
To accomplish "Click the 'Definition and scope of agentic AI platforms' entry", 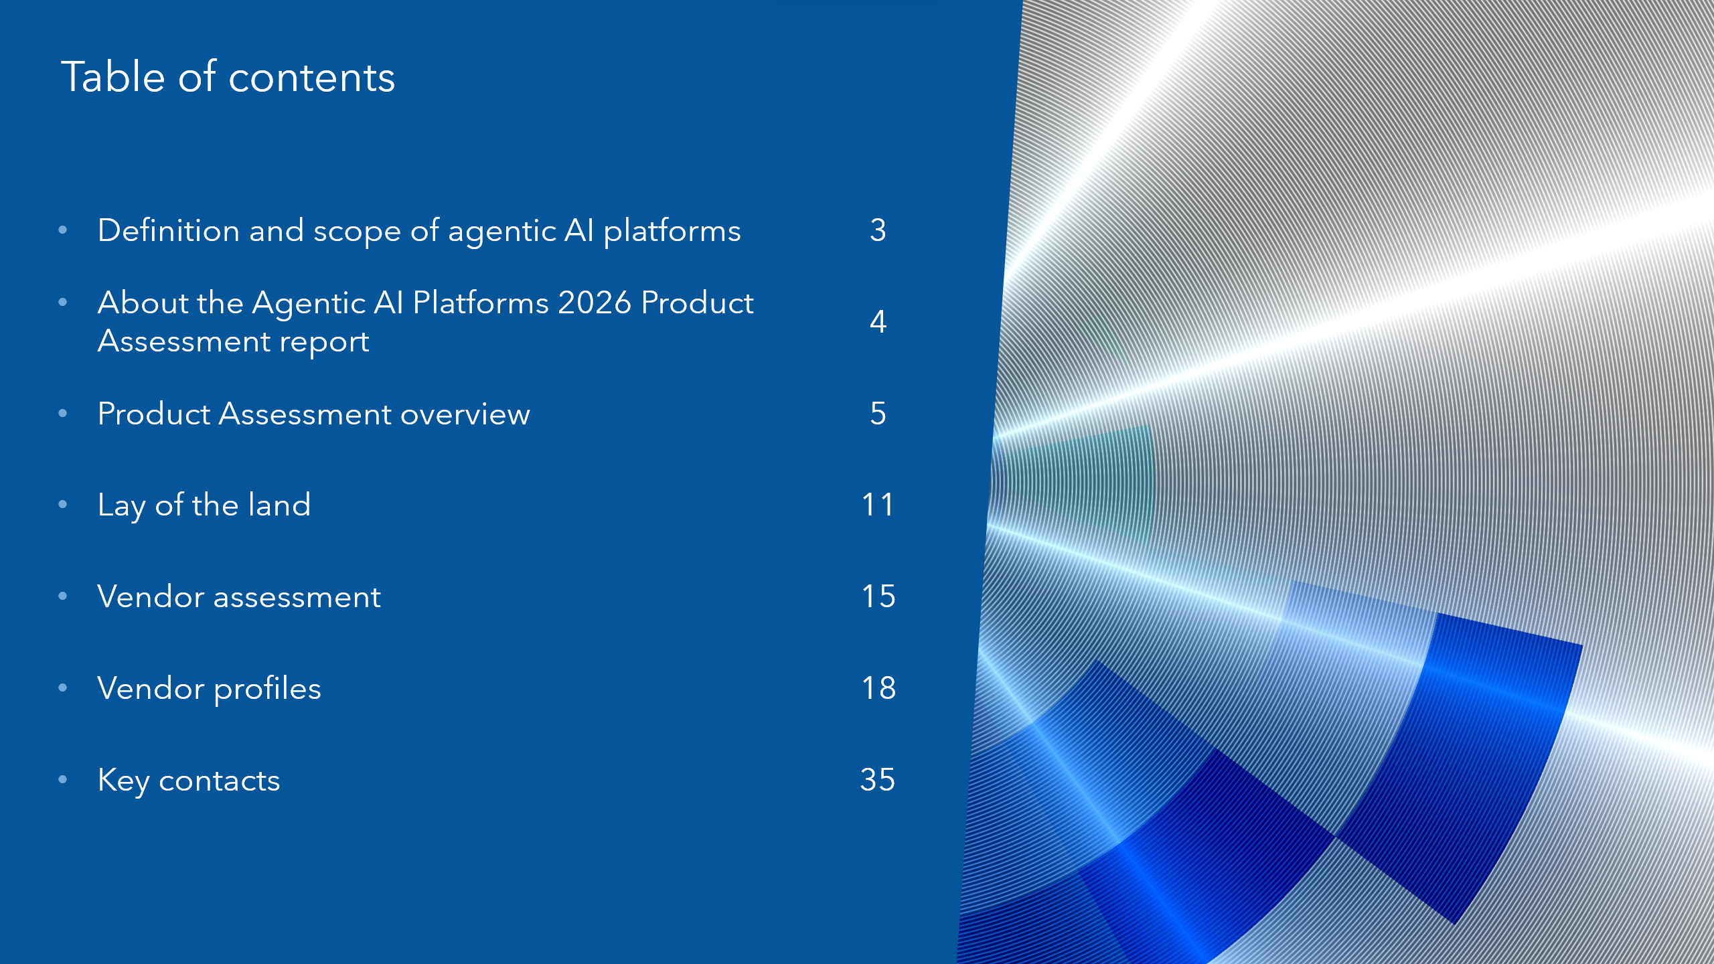I will [x=419, y=231].
